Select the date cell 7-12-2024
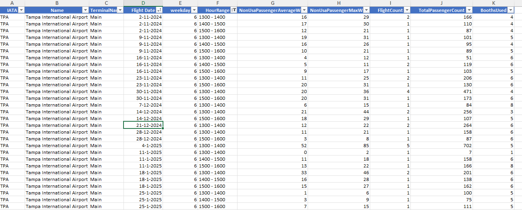This screenshot has height=210, width=522. (143, 105)
